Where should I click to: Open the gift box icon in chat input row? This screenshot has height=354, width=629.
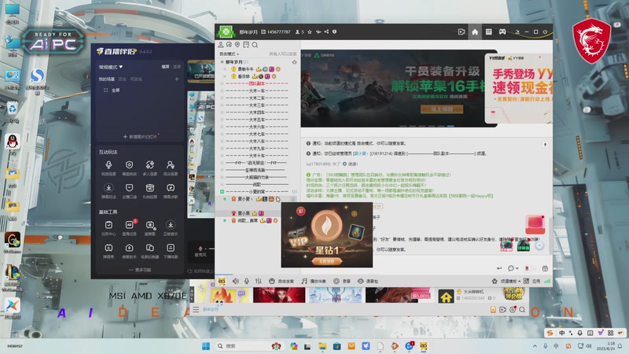tap(545, 268)
